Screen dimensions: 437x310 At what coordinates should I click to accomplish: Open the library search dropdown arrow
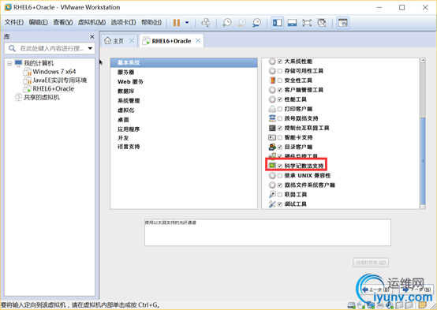click(90, 48)
